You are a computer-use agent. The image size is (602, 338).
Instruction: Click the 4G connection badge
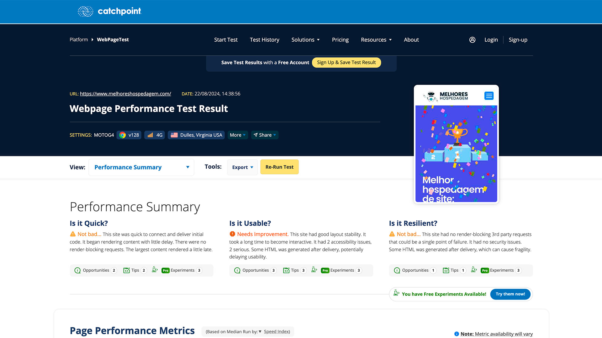[155, 135]
